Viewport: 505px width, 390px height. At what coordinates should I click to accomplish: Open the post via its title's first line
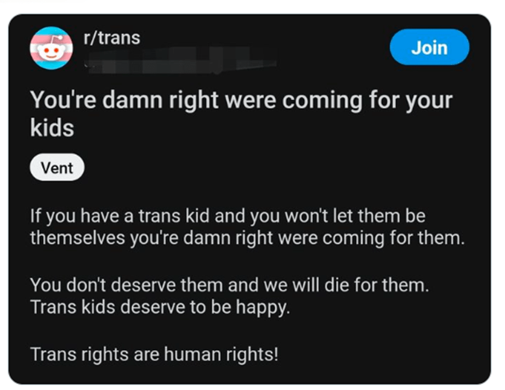pyautogui.click(x=241, y=100)
